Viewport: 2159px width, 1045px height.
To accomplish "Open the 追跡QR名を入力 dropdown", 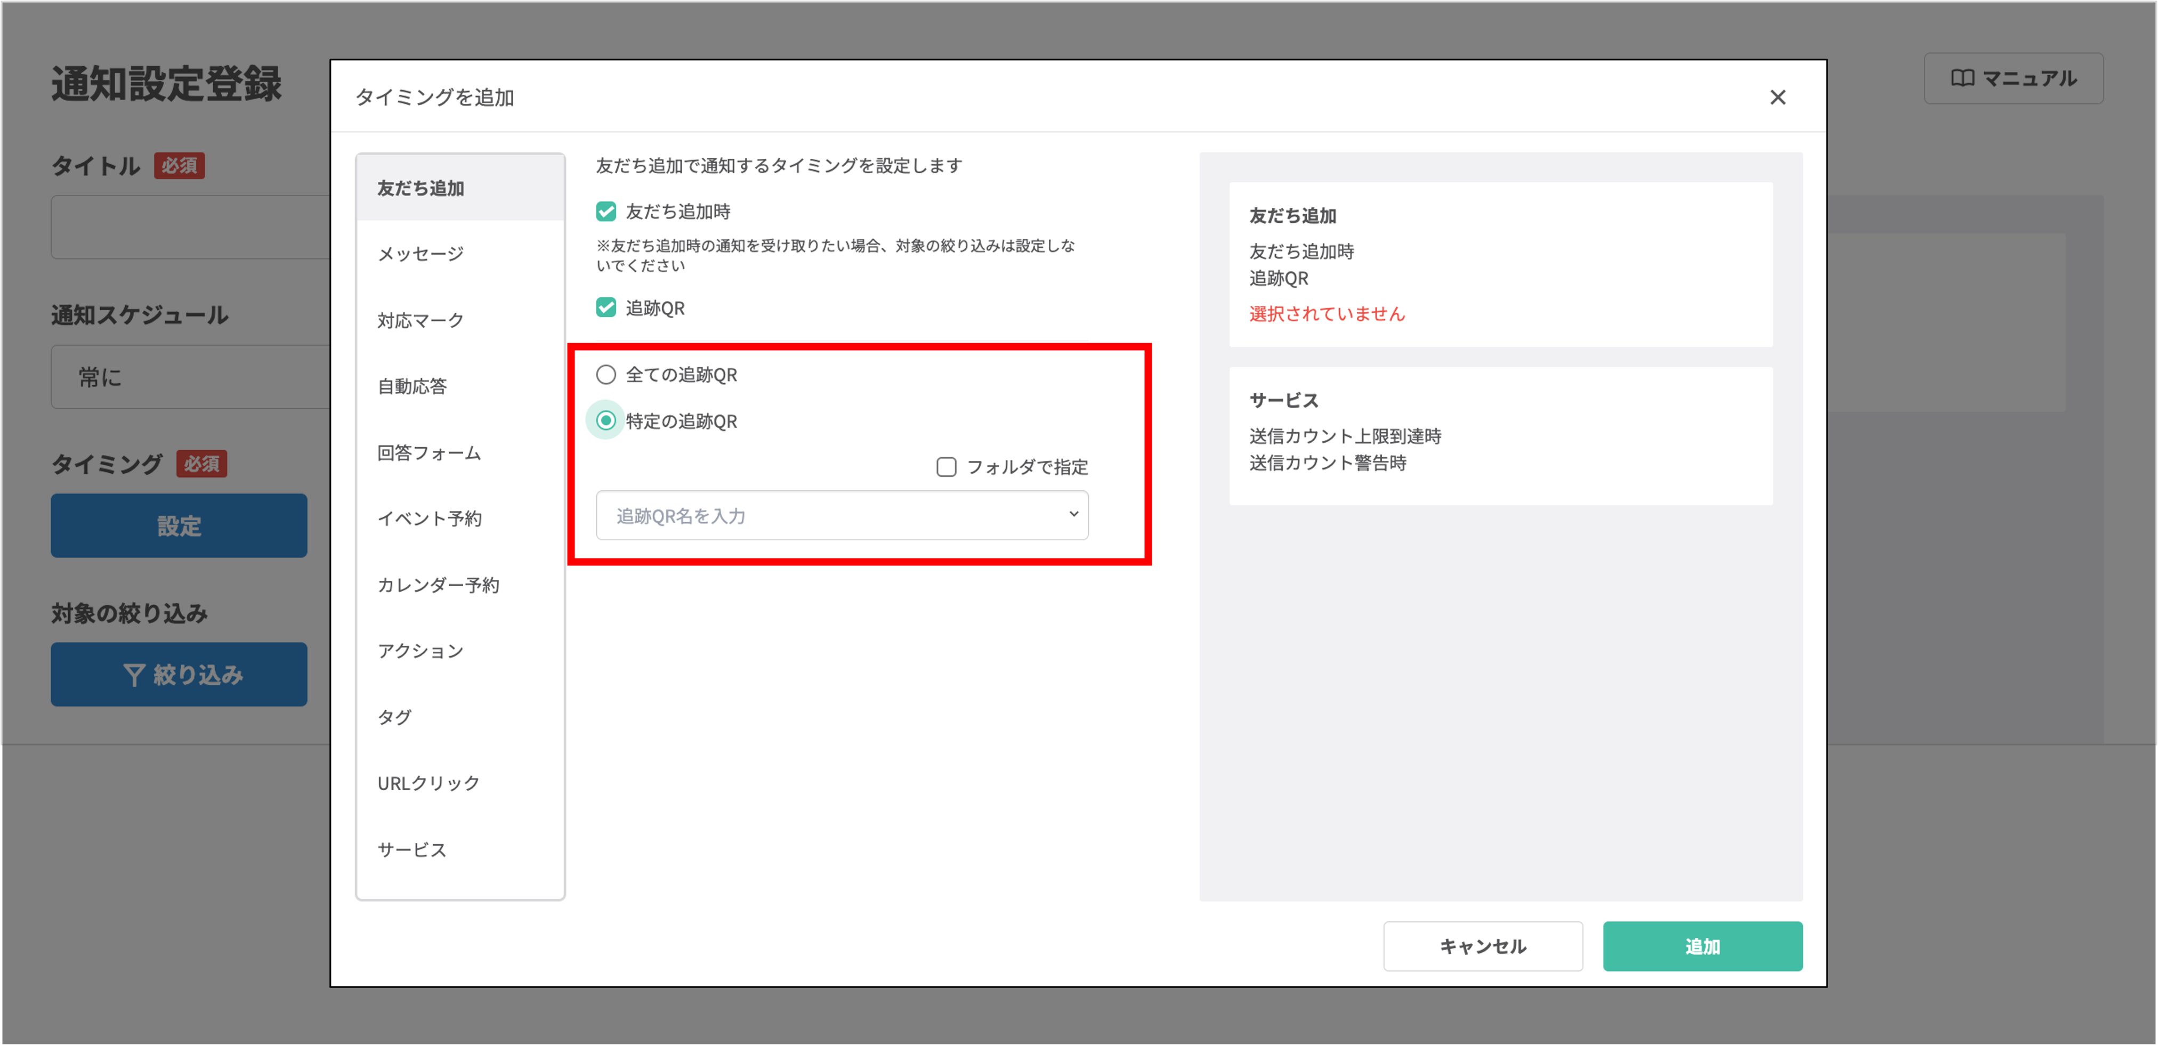I will (x=842, y=515).
